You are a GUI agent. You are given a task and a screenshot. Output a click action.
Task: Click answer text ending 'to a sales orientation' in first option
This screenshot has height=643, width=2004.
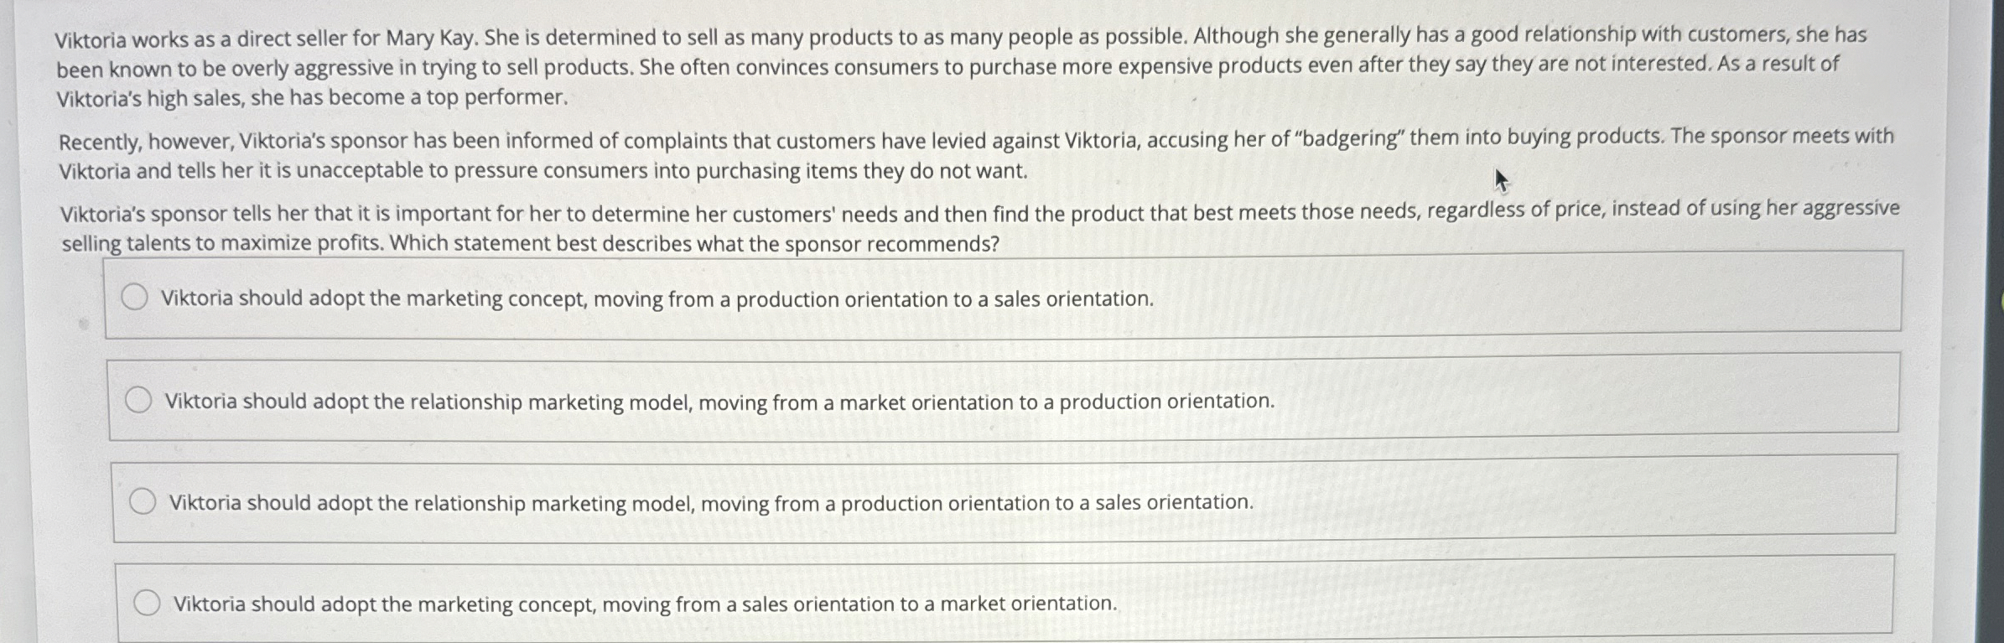657,298
